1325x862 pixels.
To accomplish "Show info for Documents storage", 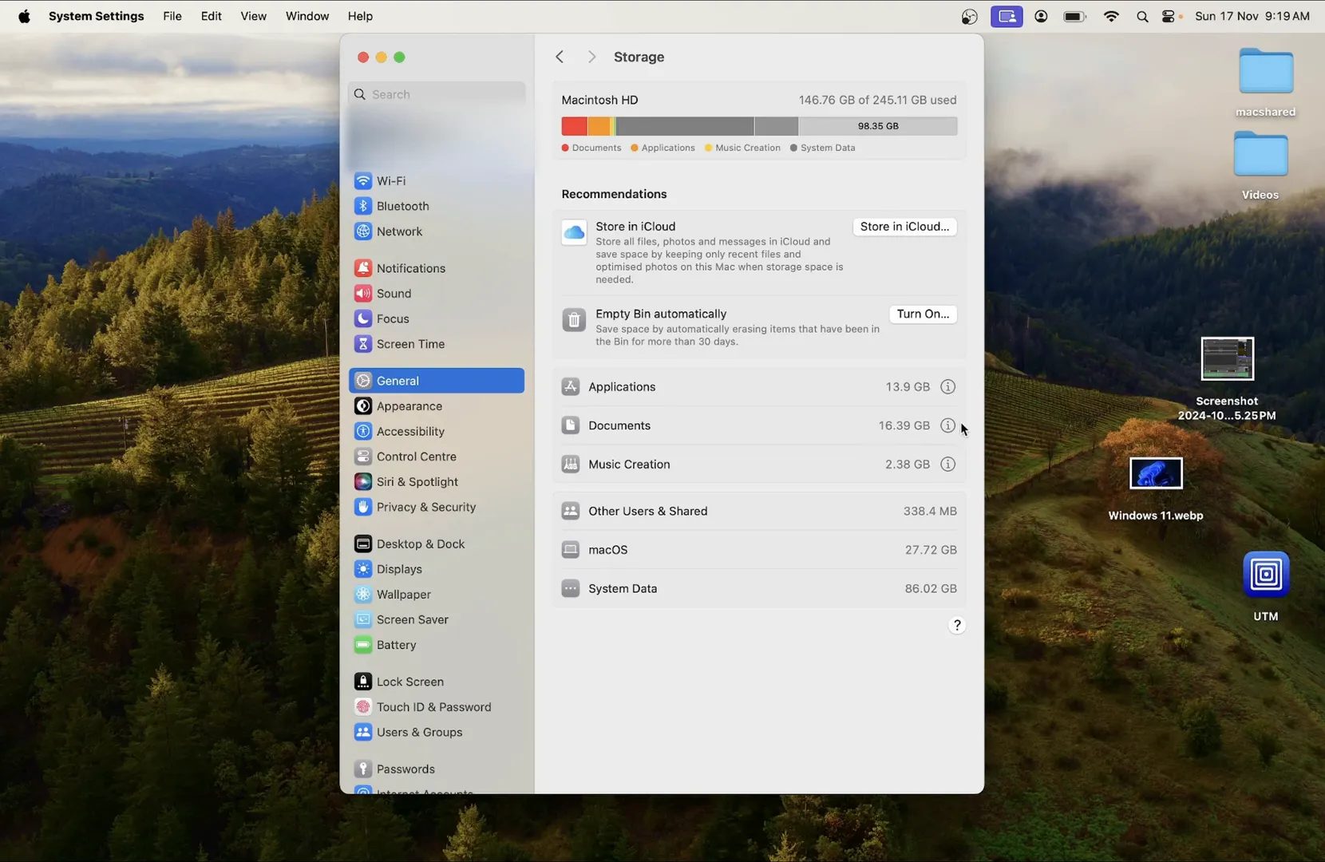I will (x=947, y=425).
